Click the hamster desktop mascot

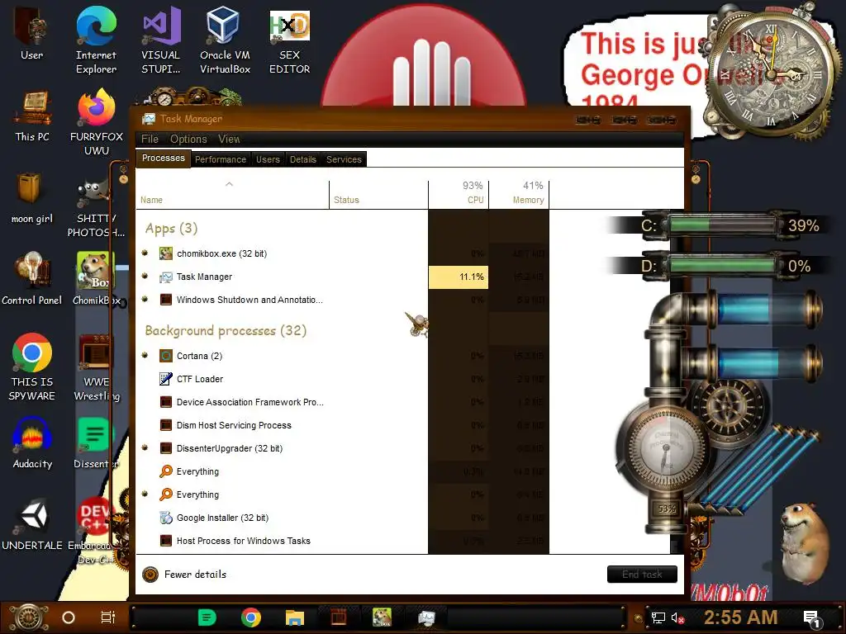pyautogui.click(x=804, y=543)
